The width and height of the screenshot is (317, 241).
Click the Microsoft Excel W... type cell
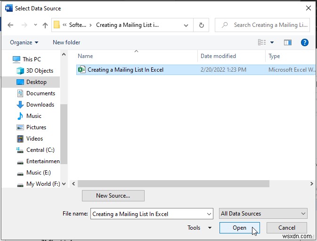pyautogui.click(x=292, y=70)
